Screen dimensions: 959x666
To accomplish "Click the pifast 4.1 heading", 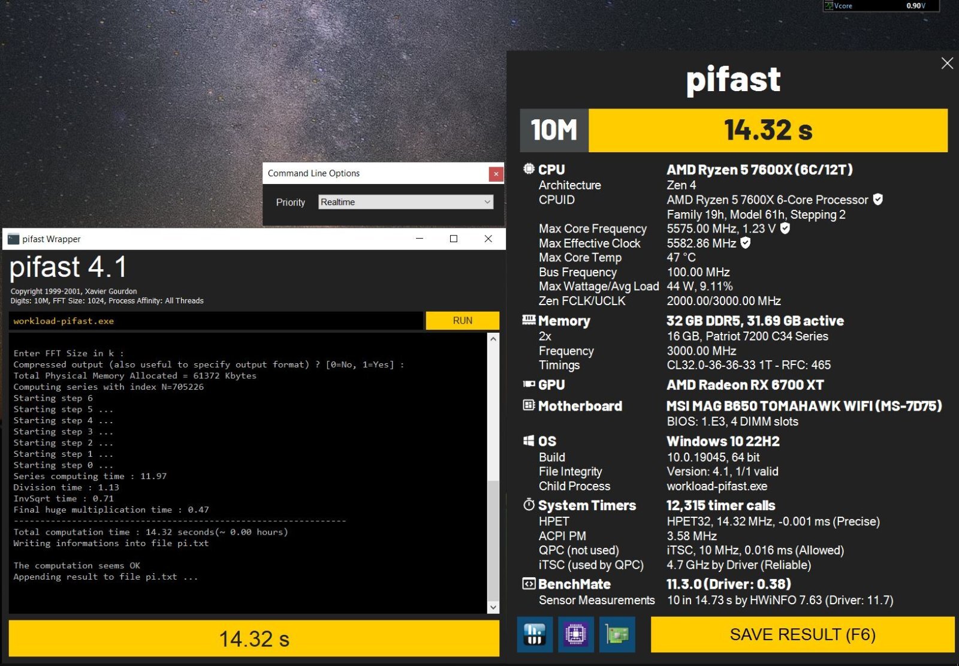I will coord(68,267).
